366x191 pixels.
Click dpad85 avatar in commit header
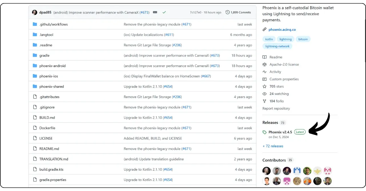pyautogui.click(x=35, y=12)
